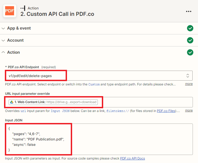Viewport: 198px width, 163px height.
Task: Click the Action step type icon
Action: [x=23, y=8]
